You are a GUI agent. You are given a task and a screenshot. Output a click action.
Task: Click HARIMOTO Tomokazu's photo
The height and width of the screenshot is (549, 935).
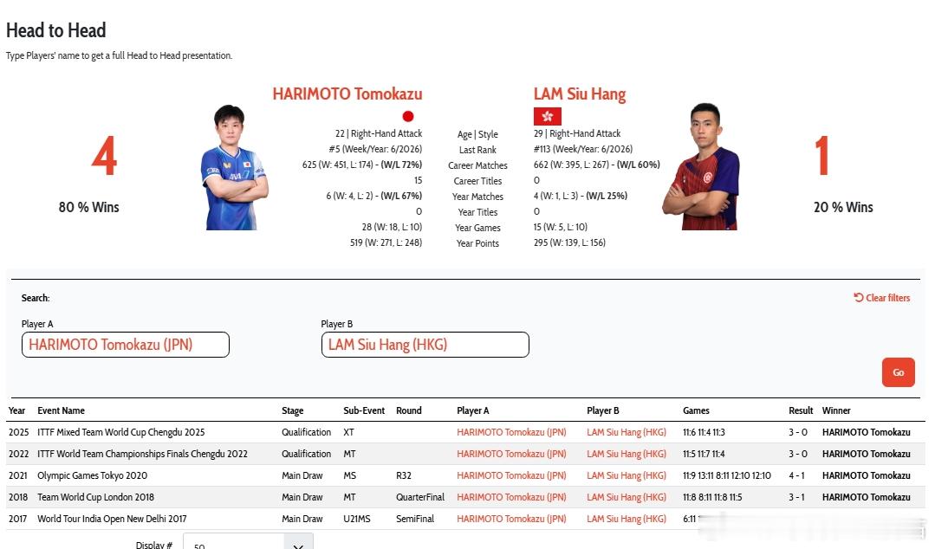234,167
